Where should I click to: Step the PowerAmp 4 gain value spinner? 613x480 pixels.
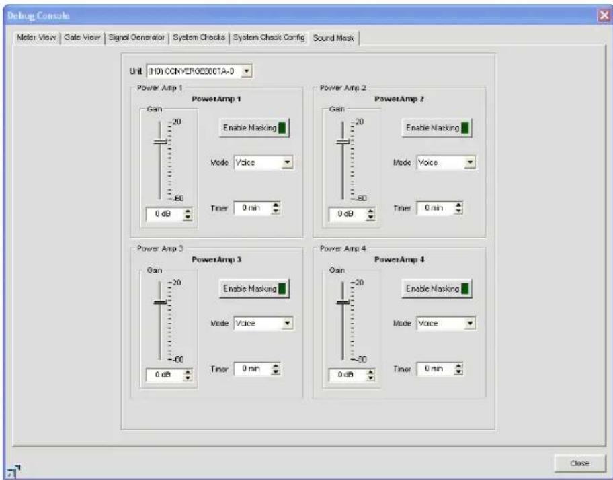coord(370,375)
